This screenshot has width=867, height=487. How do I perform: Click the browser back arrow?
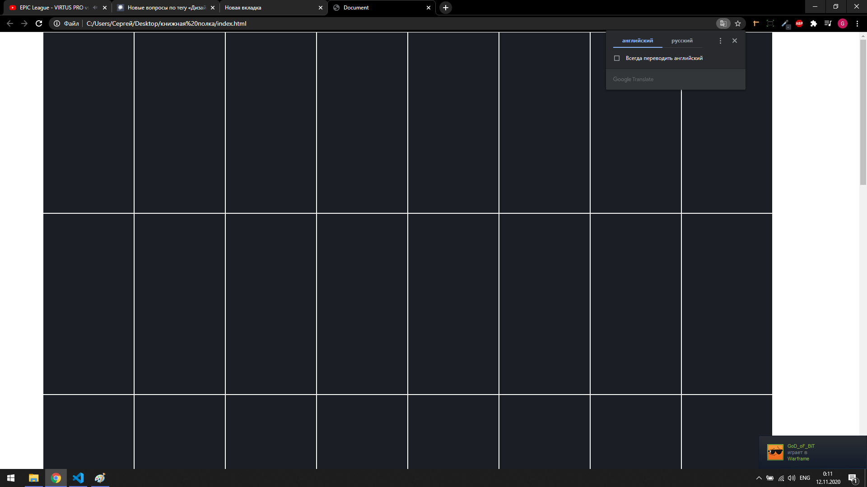[x=10, y=23]
